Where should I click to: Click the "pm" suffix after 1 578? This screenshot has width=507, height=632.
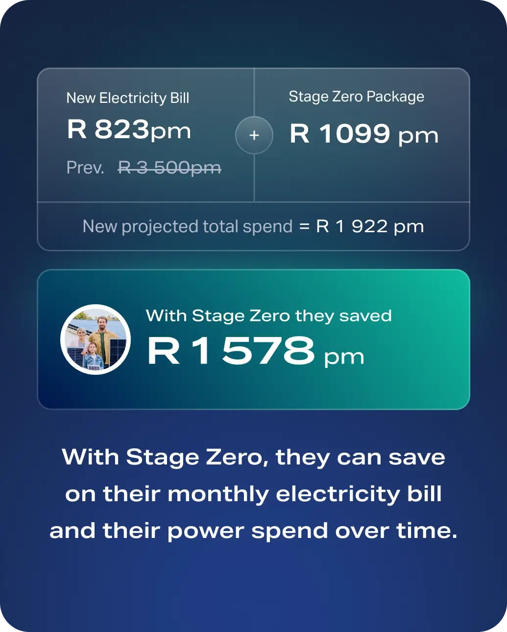coord(344,357)
